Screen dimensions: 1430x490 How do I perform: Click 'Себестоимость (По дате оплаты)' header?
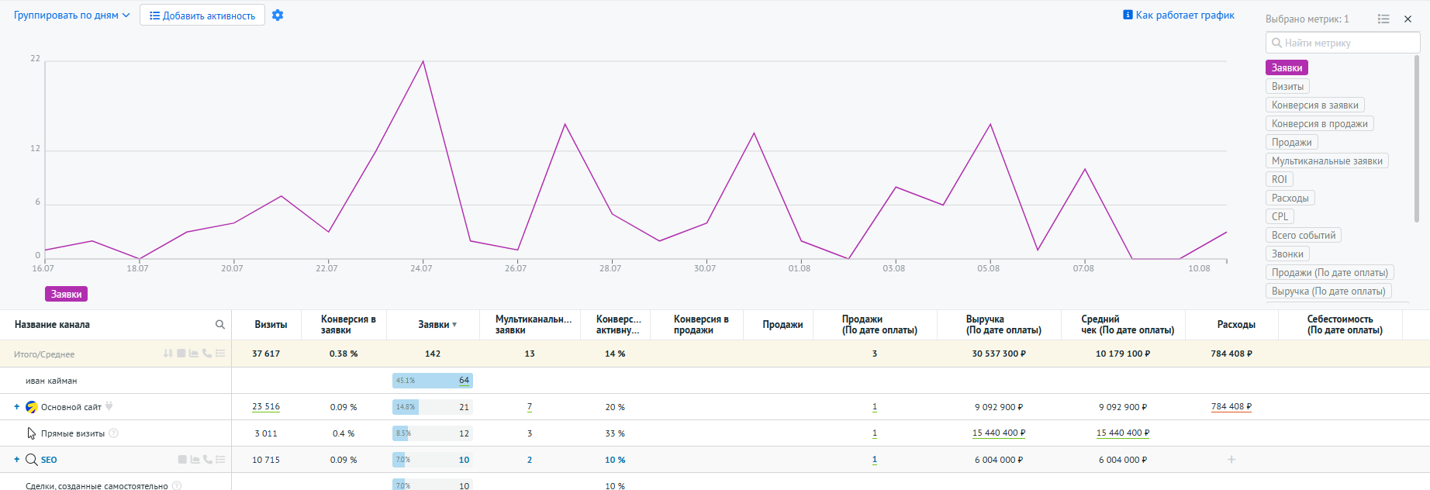click(x=1345, y=325)
